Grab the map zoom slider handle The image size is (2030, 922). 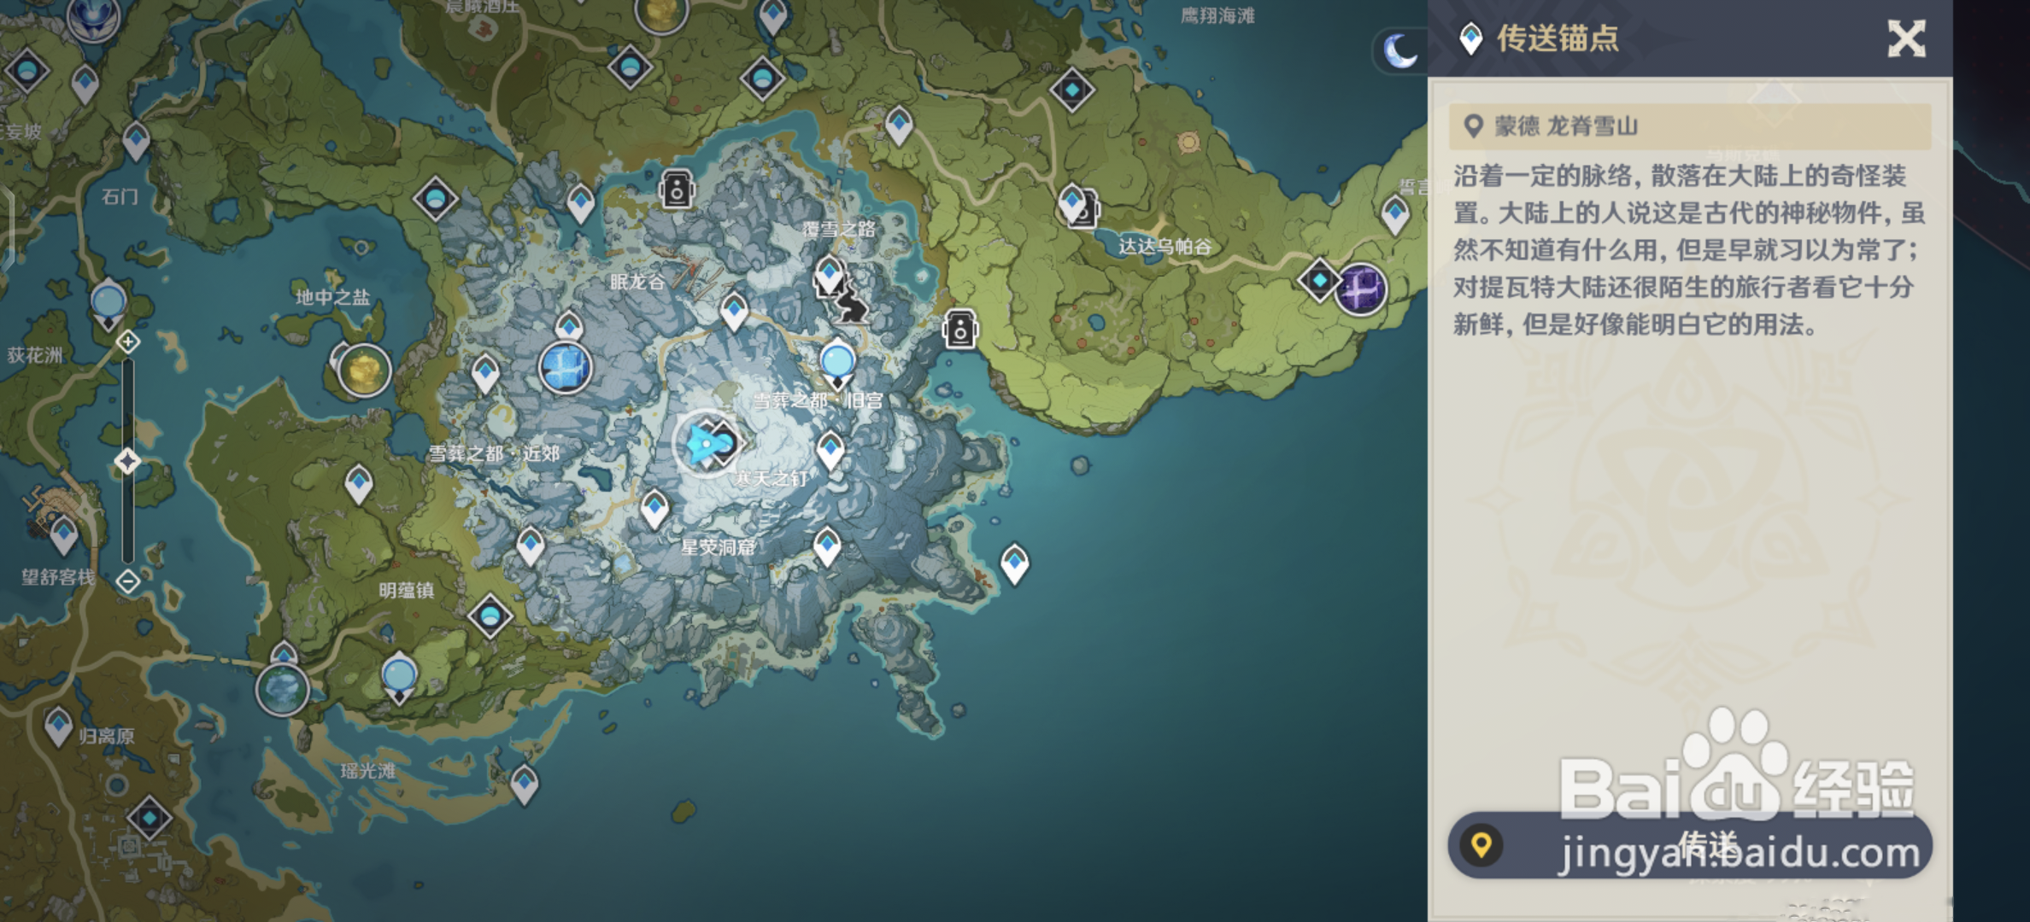tap(128, 462)
